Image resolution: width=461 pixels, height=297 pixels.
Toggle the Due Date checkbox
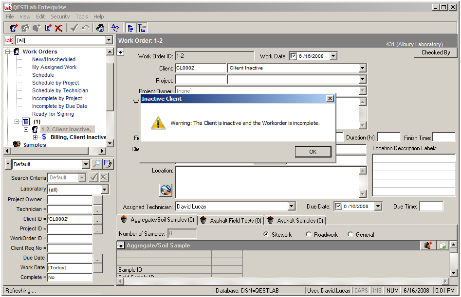tap(338, 207)
